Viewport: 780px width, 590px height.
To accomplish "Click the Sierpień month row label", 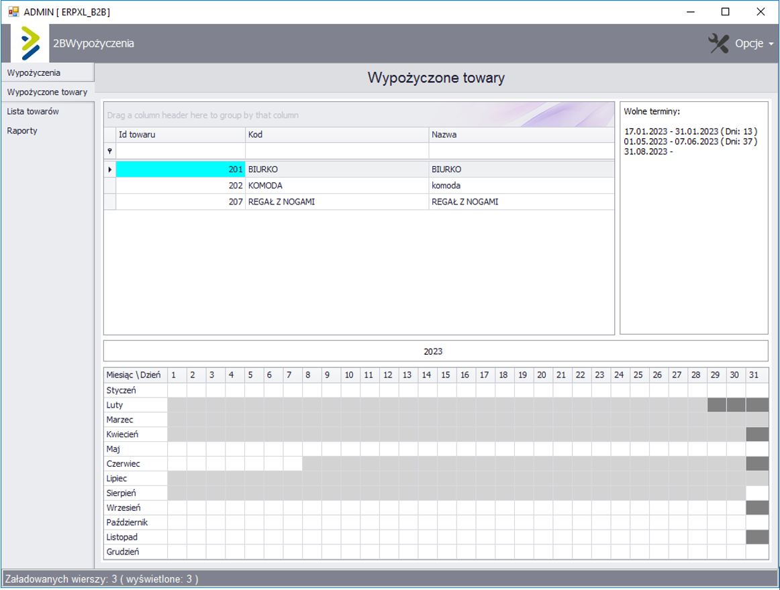I will tap(136, 493).
